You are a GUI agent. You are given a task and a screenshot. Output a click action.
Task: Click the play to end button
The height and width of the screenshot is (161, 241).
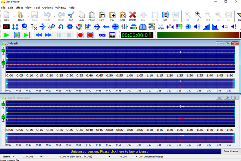coord(27,35)
